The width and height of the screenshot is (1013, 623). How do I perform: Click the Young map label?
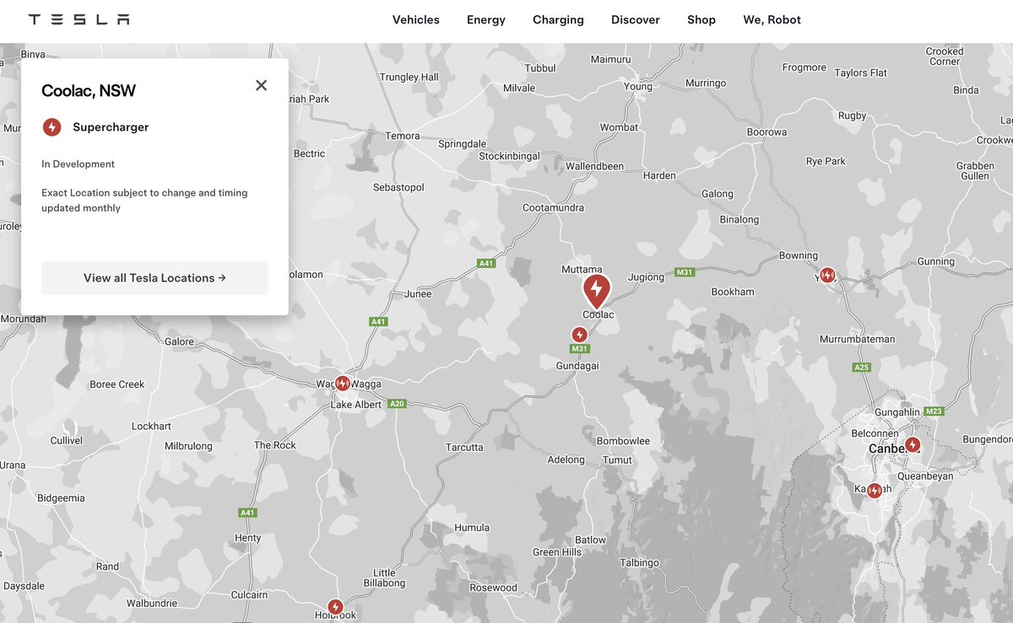pyautogui.click(x=637, y=87)
